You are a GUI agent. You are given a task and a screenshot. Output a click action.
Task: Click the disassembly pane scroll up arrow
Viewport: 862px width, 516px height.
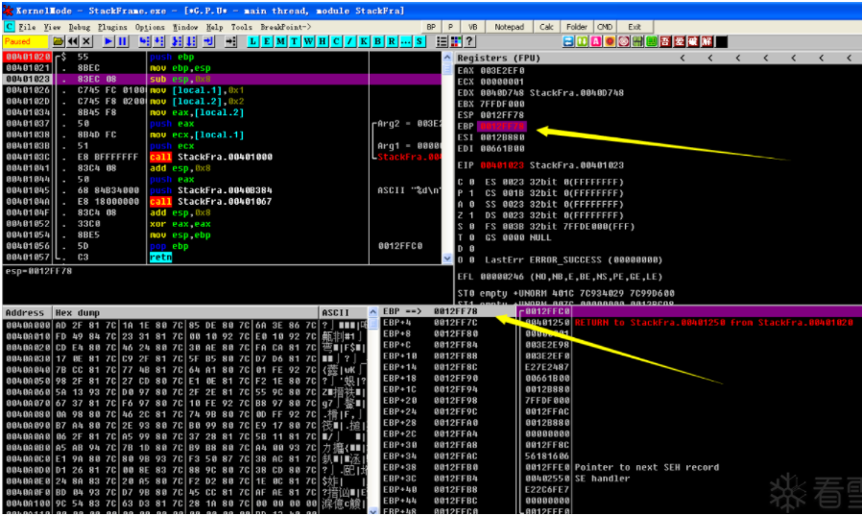click(x=447, y=58)
